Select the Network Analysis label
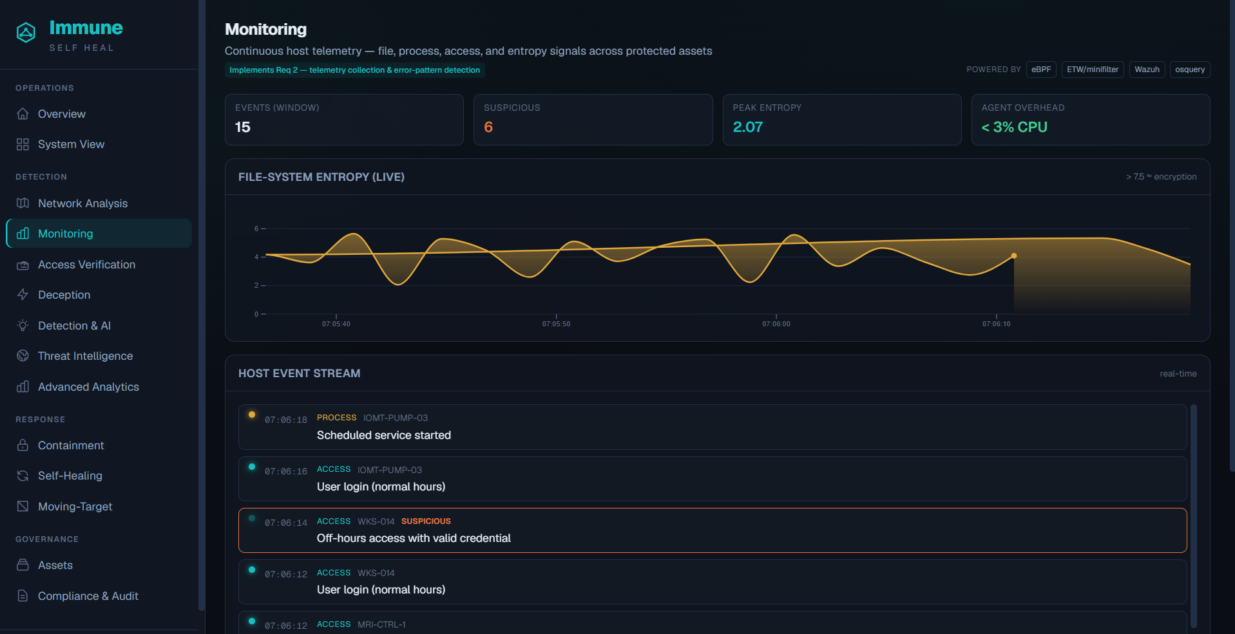 click(83, 203)
